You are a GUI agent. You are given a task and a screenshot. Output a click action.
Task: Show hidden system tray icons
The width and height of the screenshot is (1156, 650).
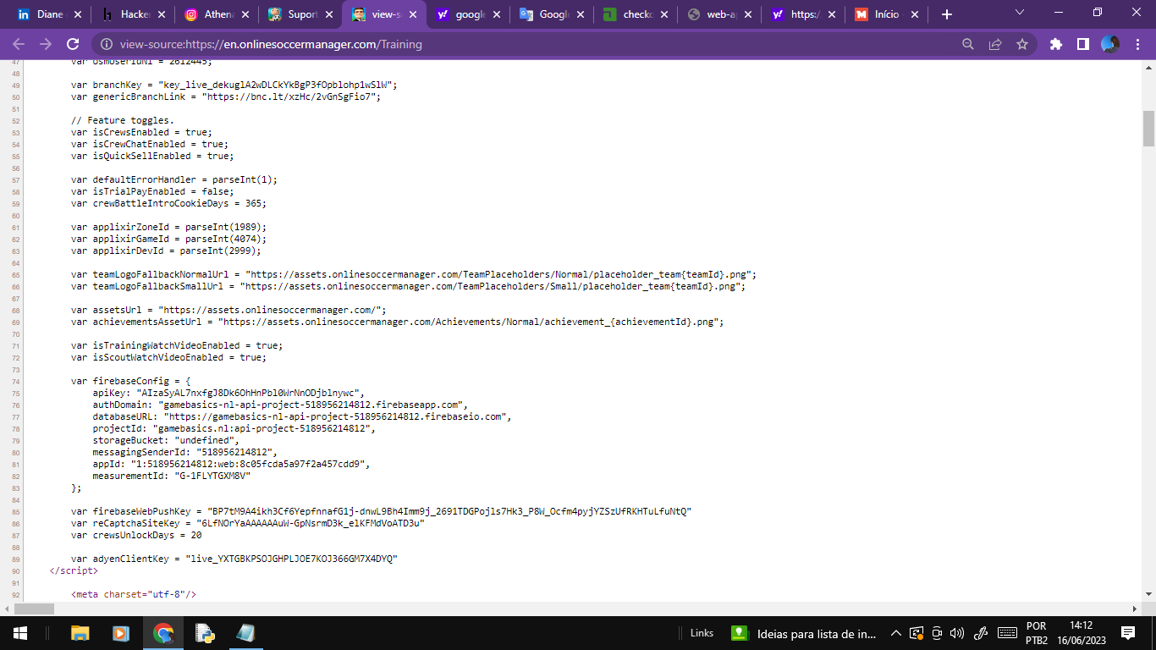896,633
